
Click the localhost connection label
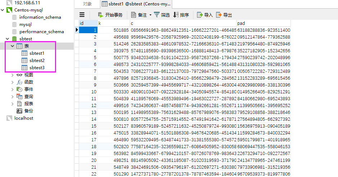click(24, 118)
